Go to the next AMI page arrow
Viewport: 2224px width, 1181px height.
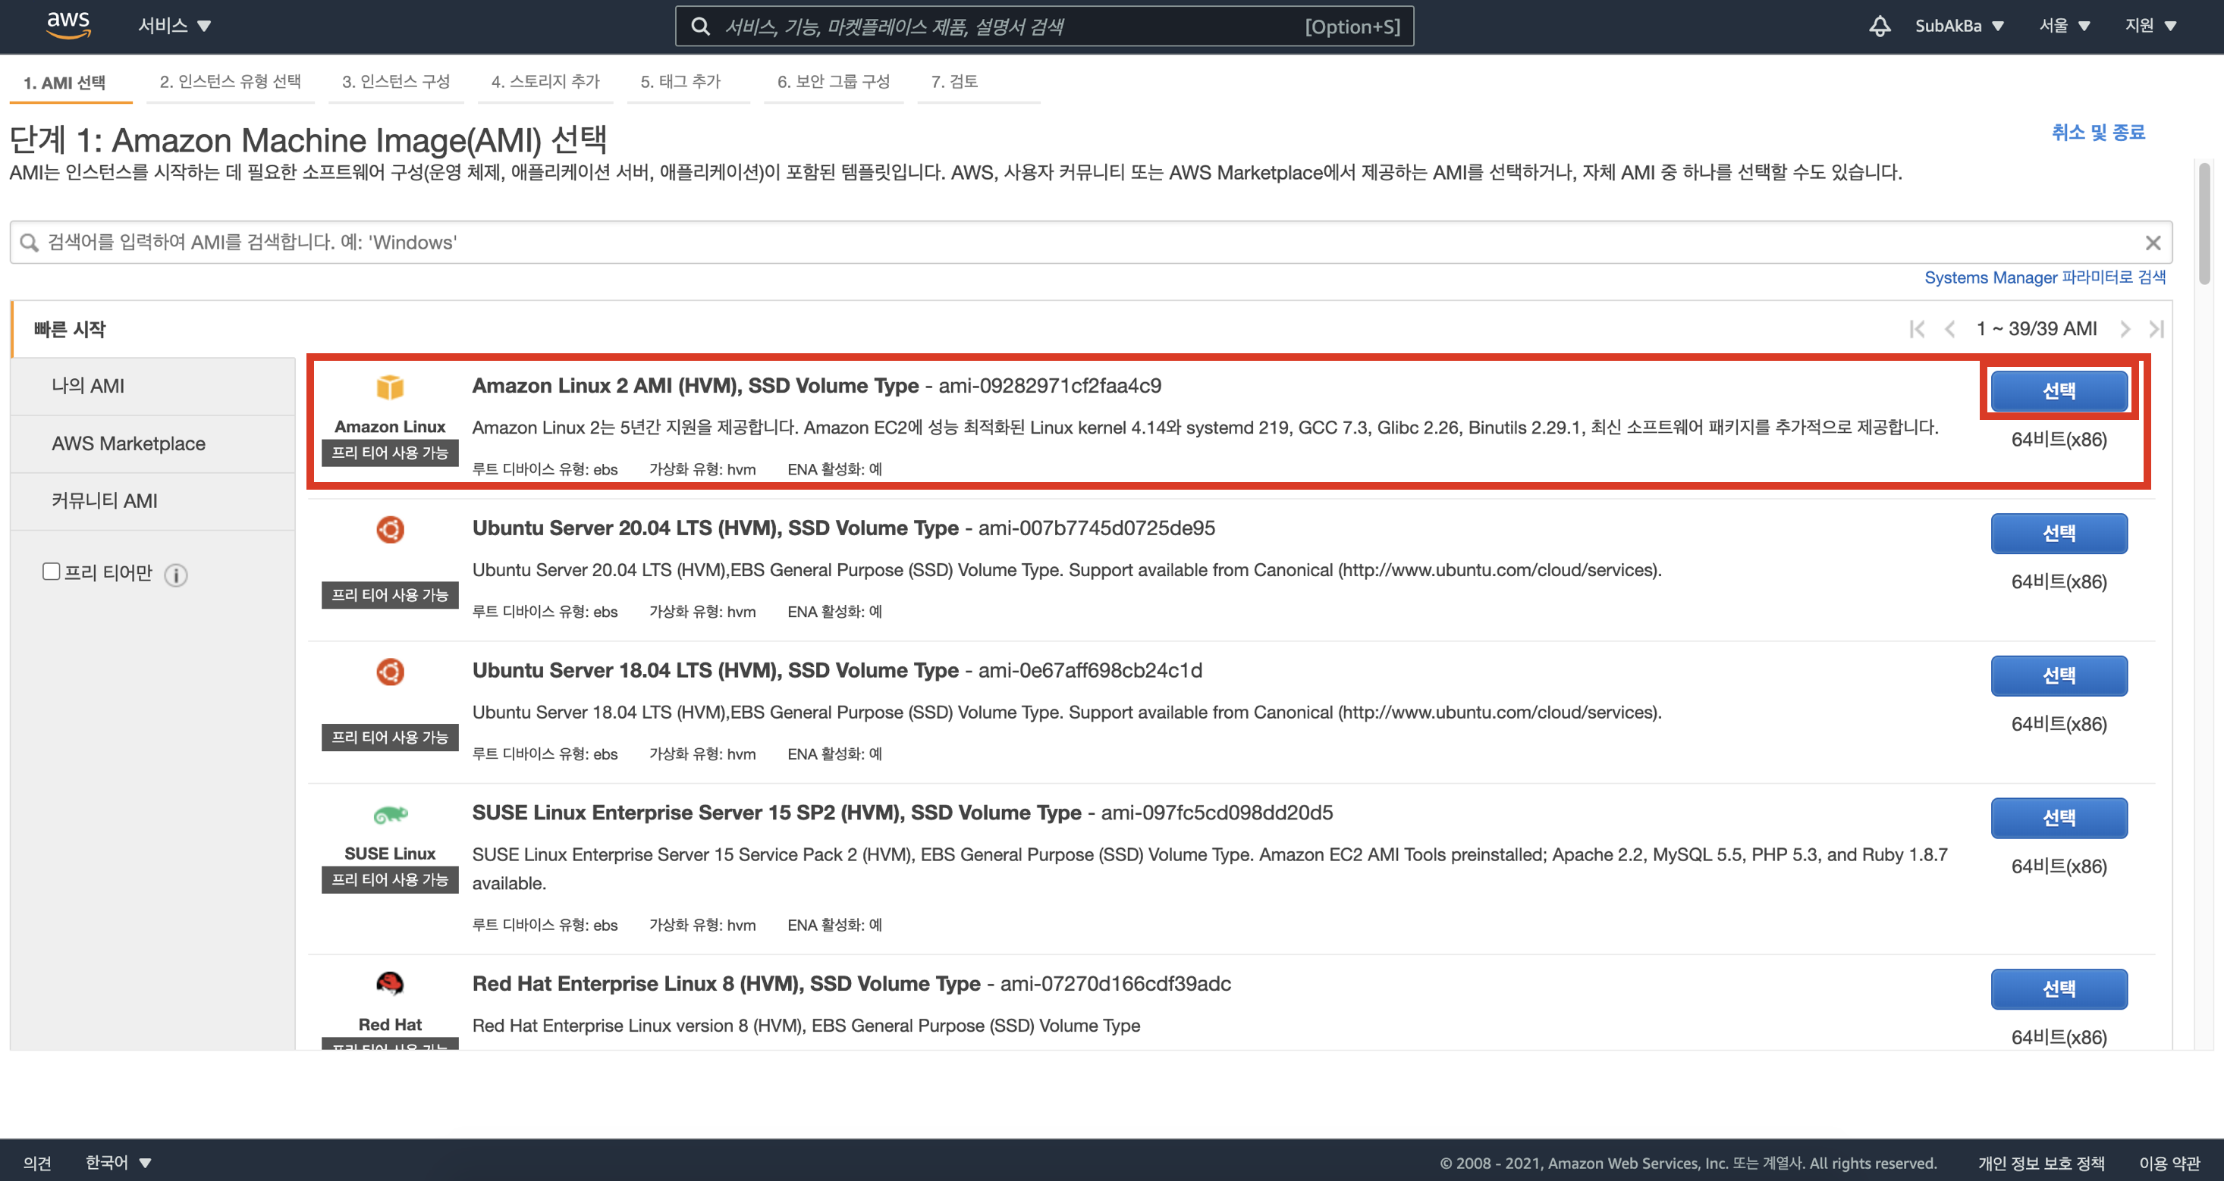[x=2125, y=329]
